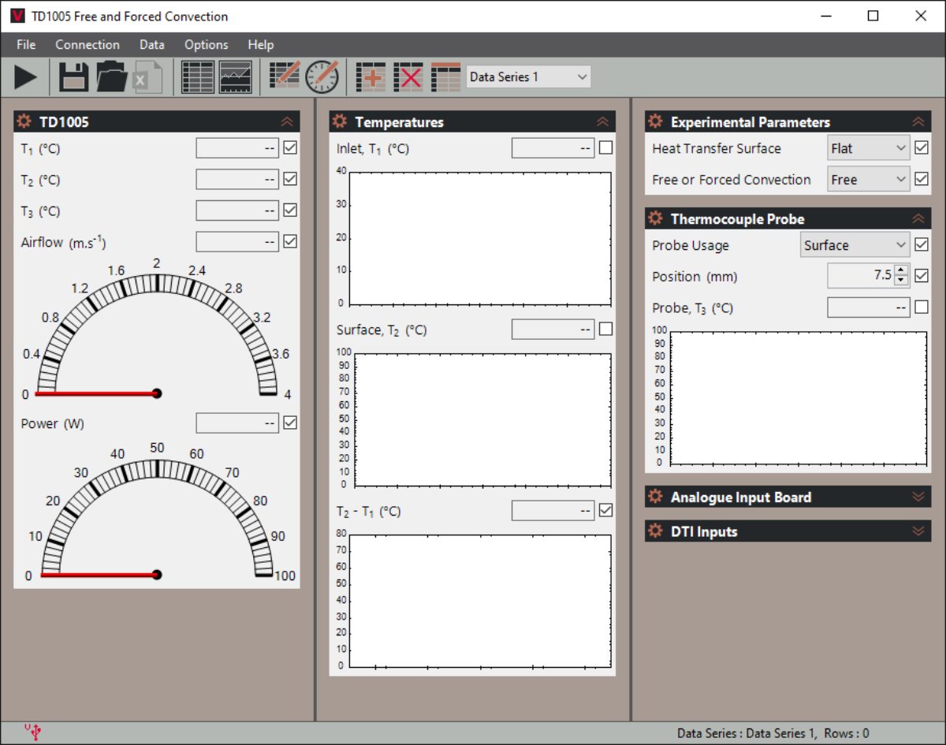Collapse the Experimental Parameters panel

click(x=918, y=121)
